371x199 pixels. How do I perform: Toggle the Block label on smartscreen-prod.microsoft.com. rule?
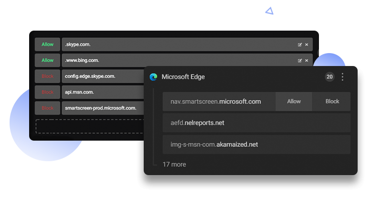(x=48, y=108)
